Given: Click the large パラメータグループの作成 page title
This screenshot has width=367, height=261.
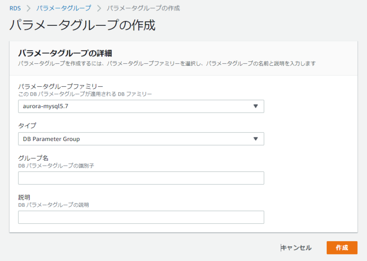Looking at the screenshot, I should click(x=83, y=25).
